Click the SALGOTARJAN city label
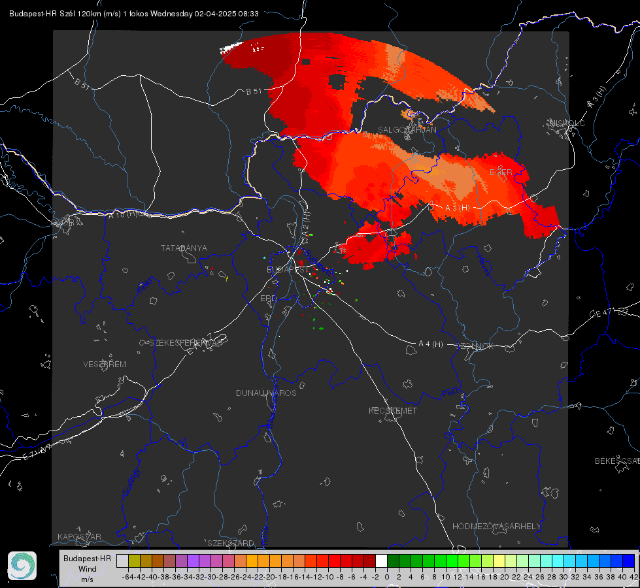 (x=407, y=130)
